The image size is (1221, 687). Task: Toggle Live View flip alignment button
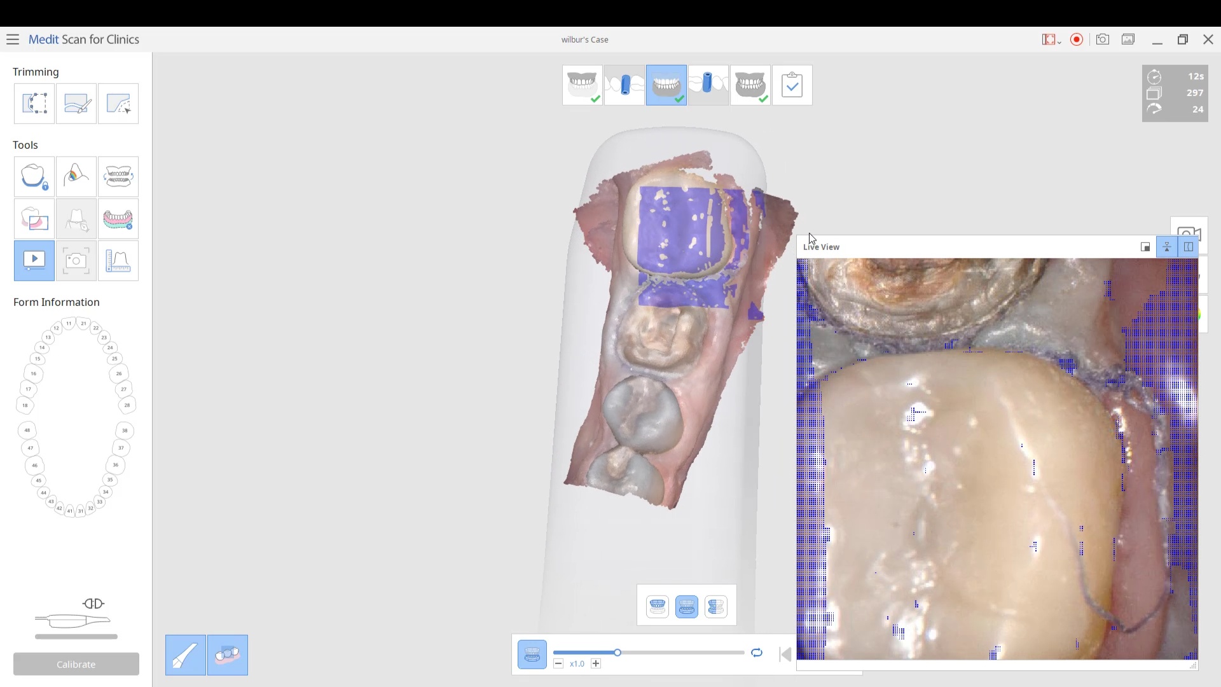point(1167,247)
